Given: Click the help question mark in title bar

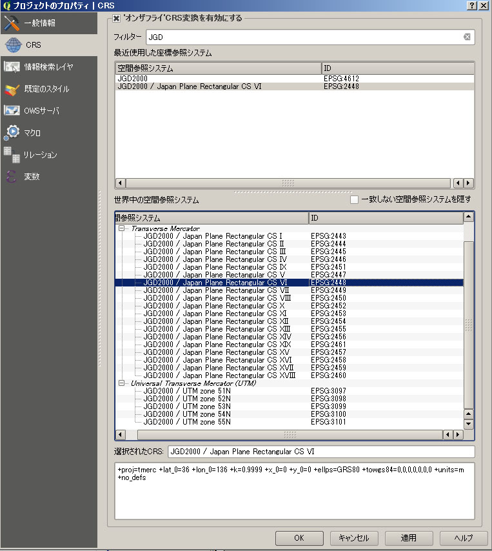Looking at the screenshot, I should coord(472,5).
